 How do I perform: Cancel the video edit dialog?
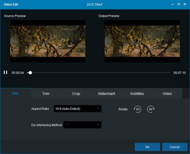click(x=175, y=147)
